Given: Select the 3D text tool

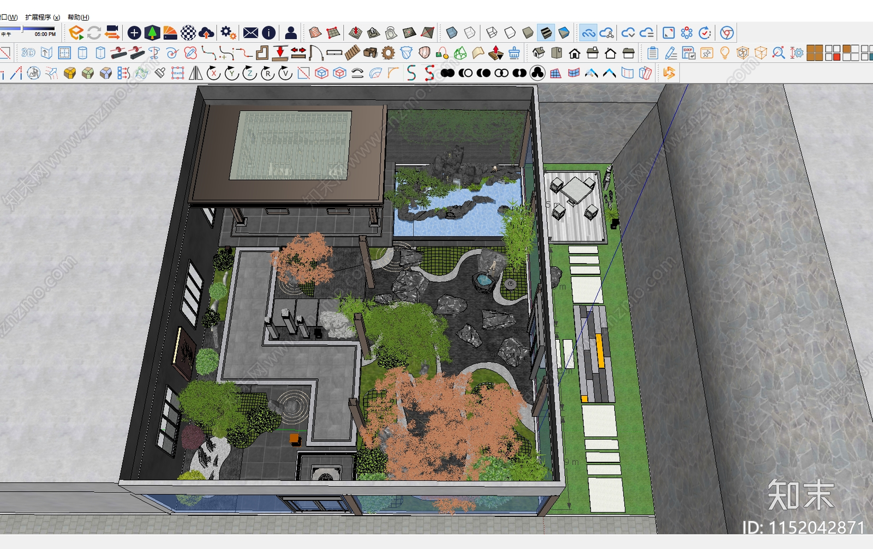Looking at the screenshot, I should 28,53.
